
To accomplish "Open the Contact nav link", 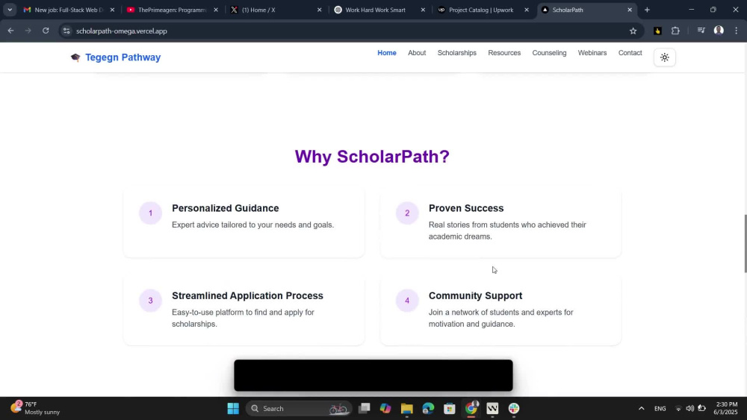I will (630, 53).
